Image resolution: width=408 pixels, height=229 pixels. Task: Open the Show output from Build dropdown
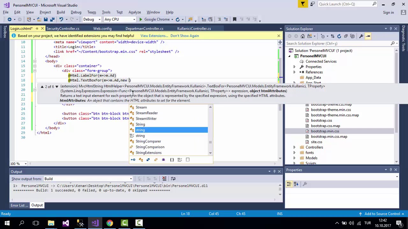coord(88,179)
